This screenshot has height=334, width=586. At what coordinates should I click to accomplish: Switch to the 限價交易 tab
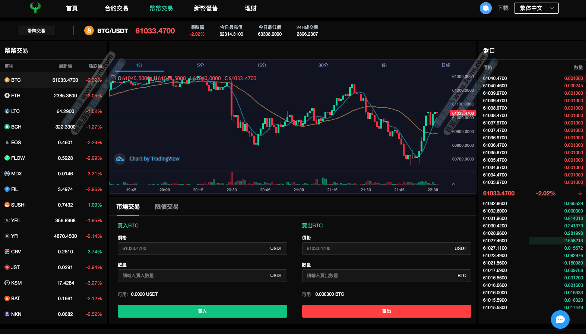167,207
